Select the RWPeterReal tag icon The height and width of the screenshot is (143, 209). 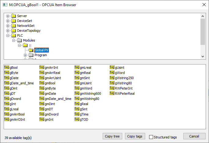(112, 94)
